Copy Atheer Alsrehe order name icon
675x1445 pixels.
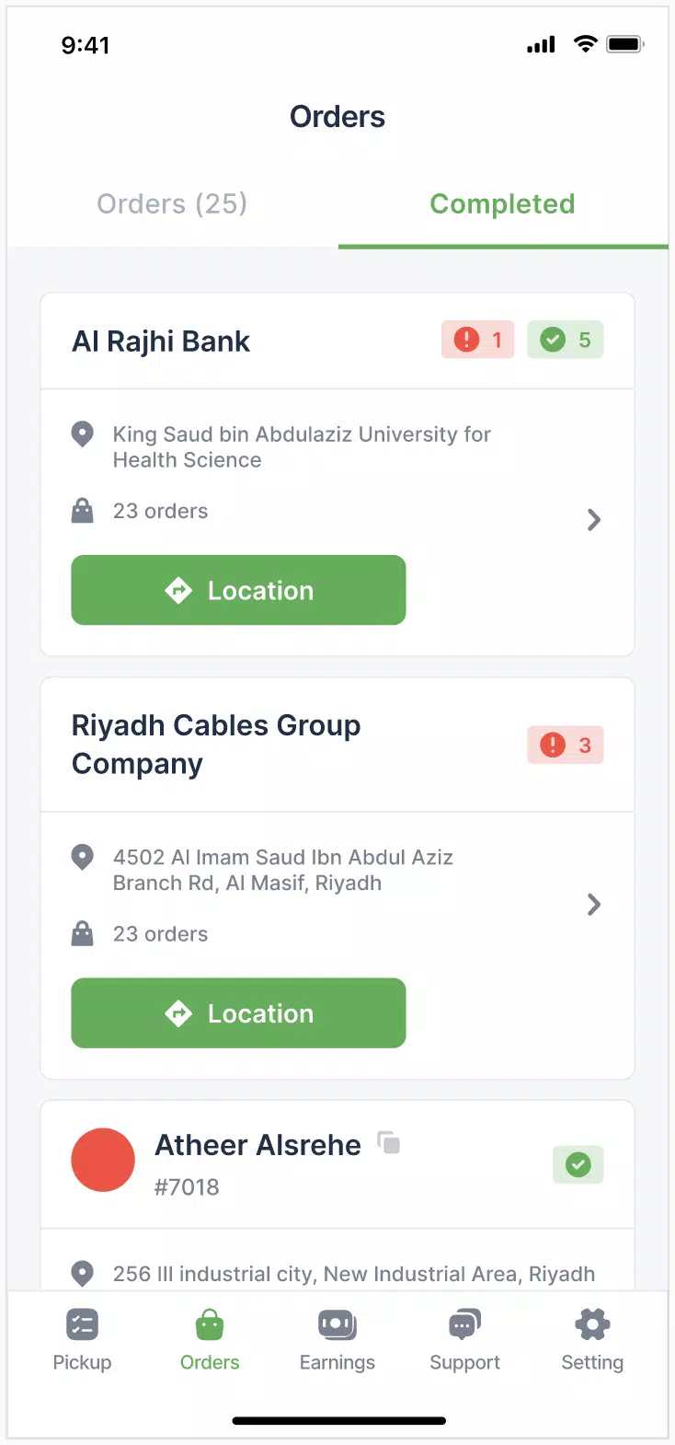tap(389, 1142)
